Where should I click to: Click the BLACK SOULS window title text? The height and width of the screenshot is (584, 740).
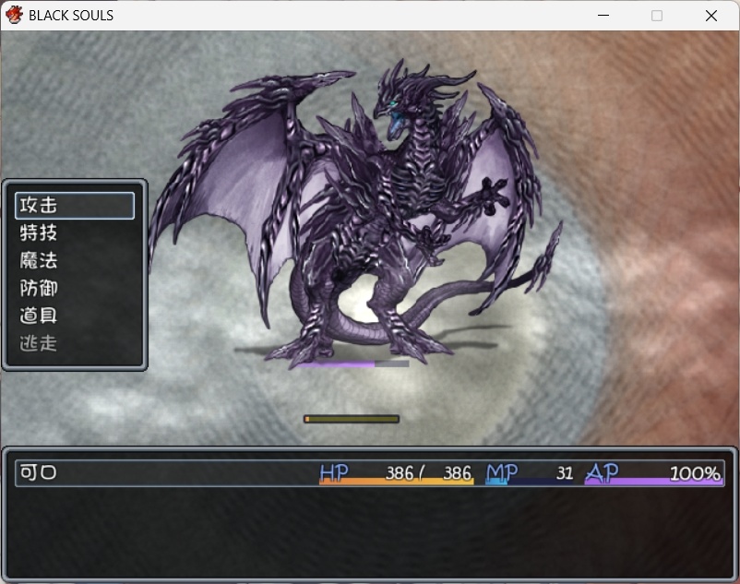click(x=71, y=16)
